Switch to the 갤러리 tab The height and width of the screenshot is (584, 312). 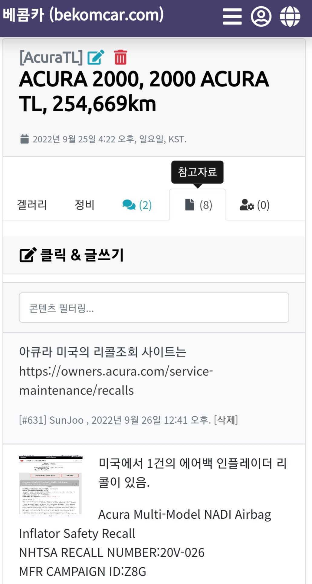point(32,205)
